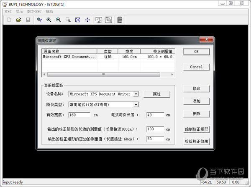Click the 类型 column header
251x187 pixels.
coord(108,51)
